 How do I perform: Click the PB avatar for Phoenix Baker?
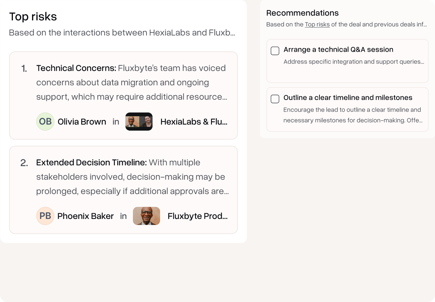tap(45, 216)
